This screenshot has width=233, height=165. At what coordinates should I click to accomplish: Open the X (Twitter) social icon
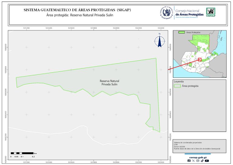[x=194, y=161]
